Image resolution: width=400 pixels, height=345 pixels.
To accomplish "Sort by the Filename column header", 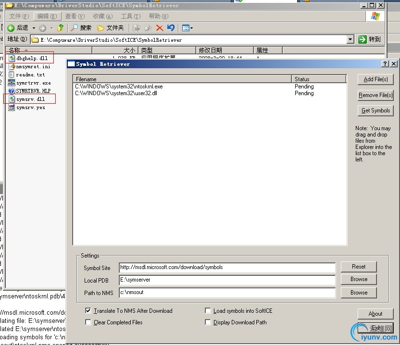I will point(182,79).
